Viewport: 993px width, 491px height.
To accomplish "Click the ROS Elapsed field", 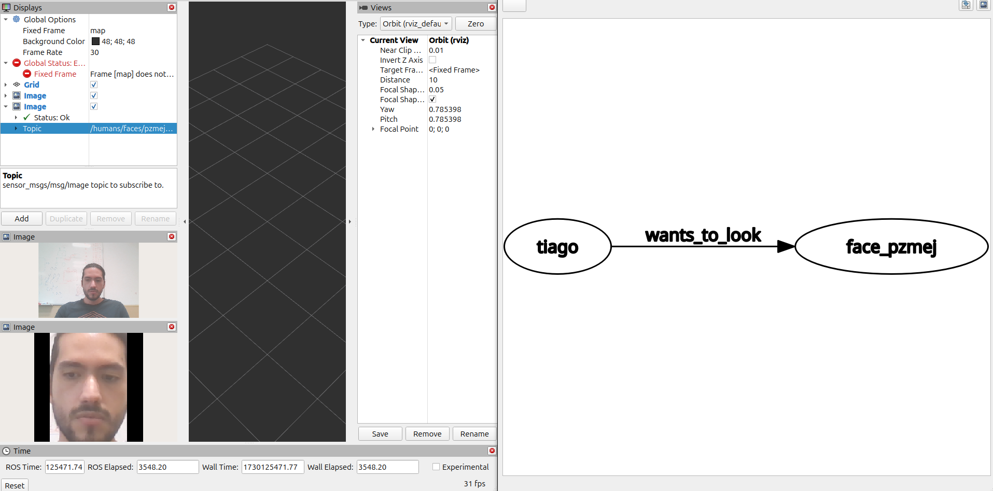I will tap(167, 467).
